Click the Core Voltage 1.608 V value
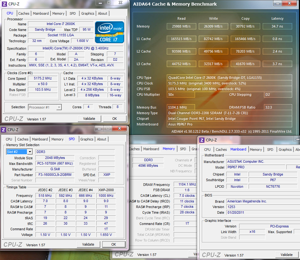Viewport: 300px width, 260px height. point(82,41)
